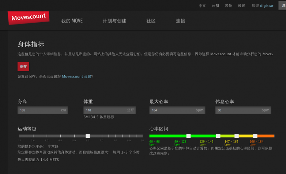This screenshot has width=286, height=174.
Task: Click the 运动等级 section heading
Action: (x=27, y=129)
